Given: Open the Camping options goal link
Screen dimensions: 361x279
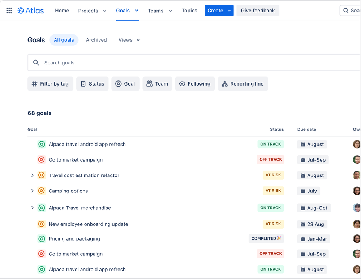Looking at the screenshot, I should [68, 191].
